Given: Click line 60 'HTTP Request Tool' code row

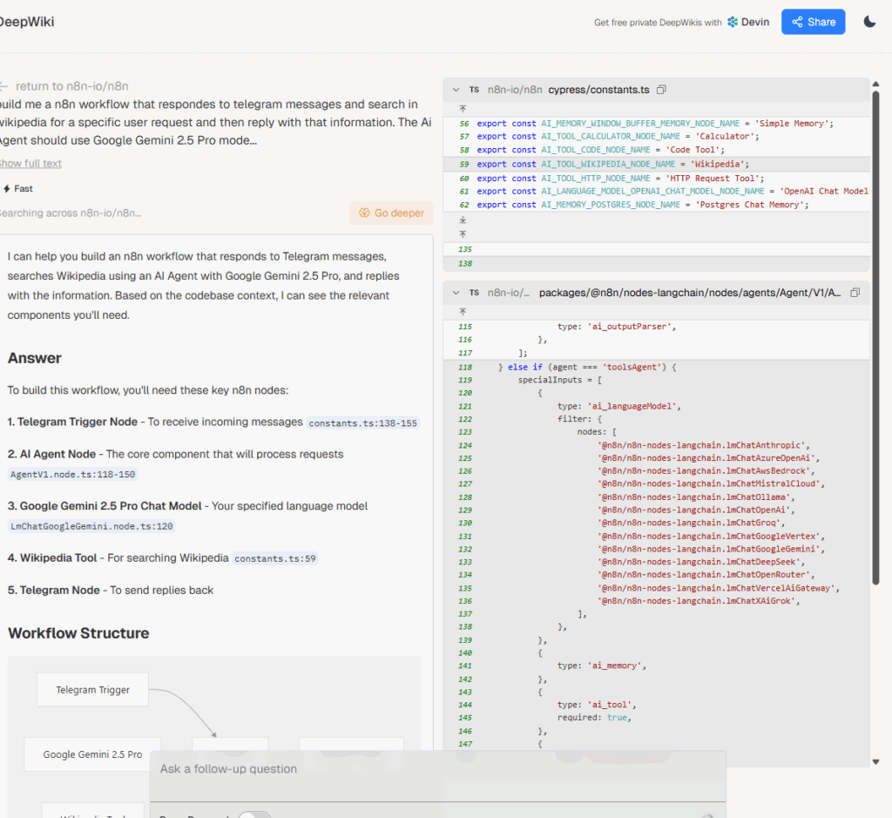Looking at the screenshot, I should (x=657, y=178).
